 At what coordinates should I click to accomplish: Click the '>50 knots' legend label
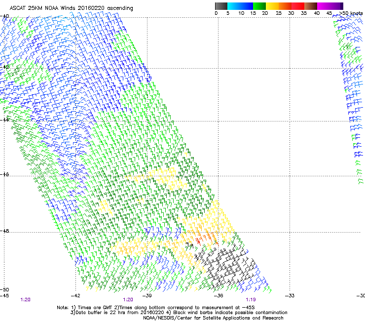pyautogui.click(x=351, y=13)
